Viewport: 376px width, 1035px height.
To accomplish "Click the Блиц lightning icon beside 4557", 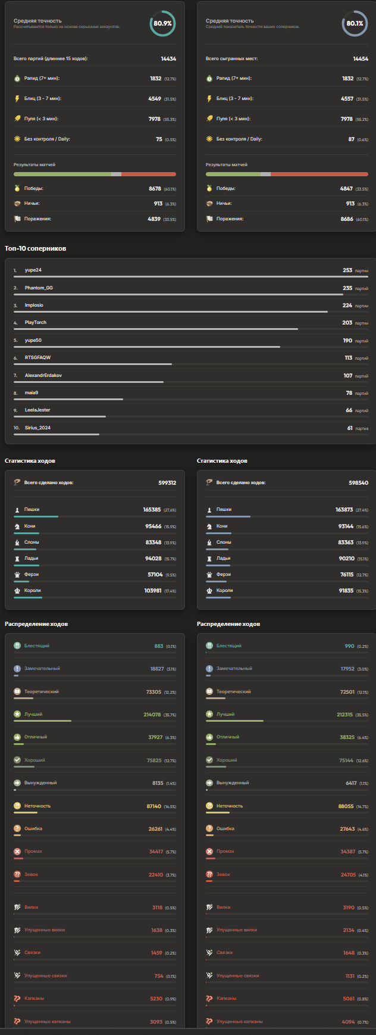I will (209, 99).
